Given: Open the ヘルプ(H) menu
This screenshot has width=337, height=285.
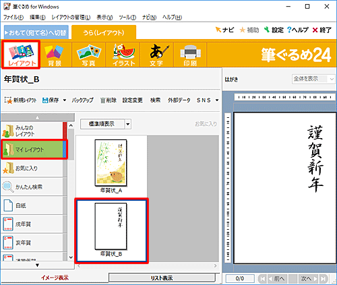Looking at the screenshot, I should pyautogui.click(x=172, y=18).
